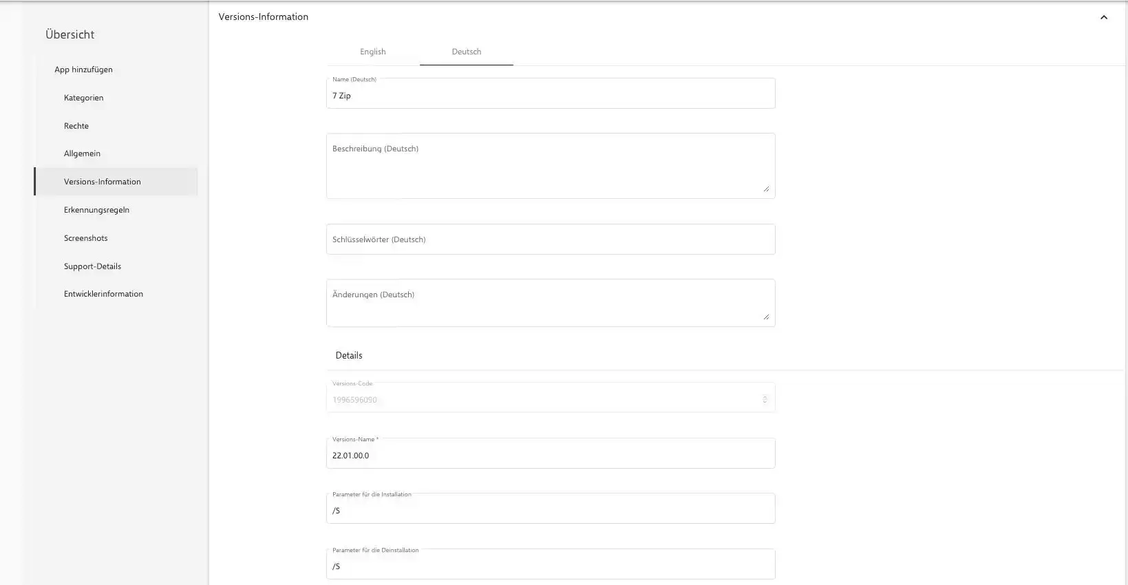Jump to the Allgemein section
Screen dimensions: 1128x585
82,153
